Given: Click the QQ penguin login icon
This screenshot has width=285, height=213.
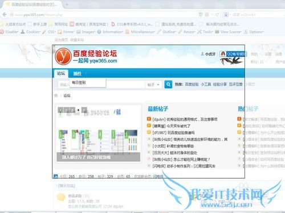Looking at the screenshot, I should coord(222,54).
